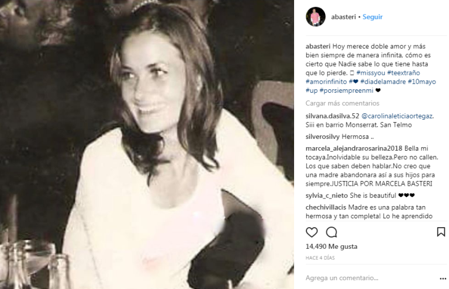Open the #diadelamadre hashtag

coord(383,82)
